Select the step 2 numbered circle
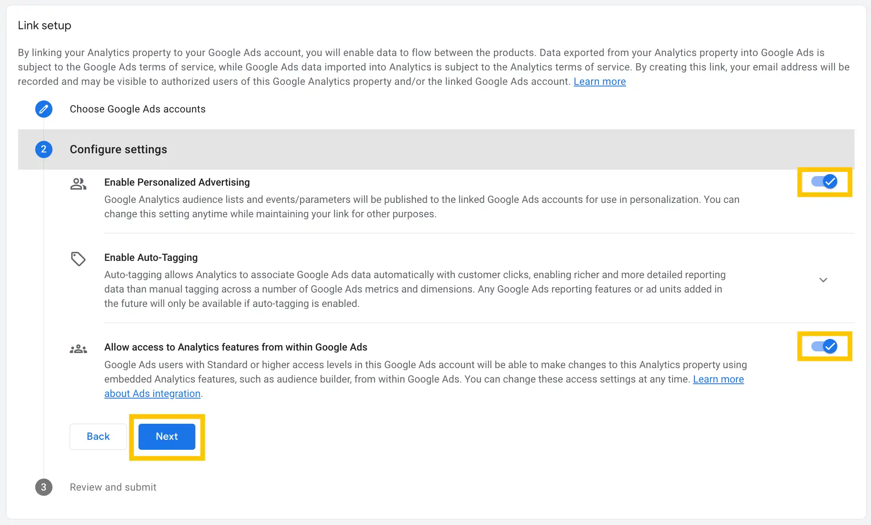871x525 pixels. tap(44, 149)
